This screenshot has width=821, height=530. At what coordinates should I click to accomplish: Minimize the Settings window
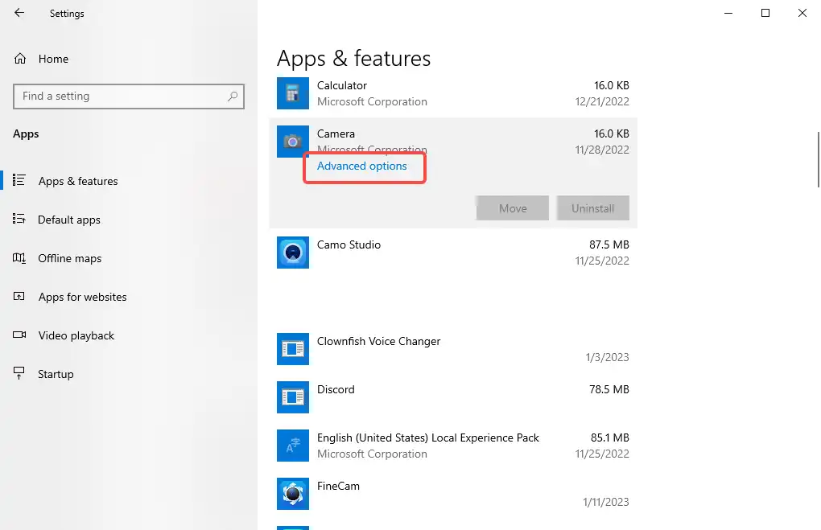point(728,13)
